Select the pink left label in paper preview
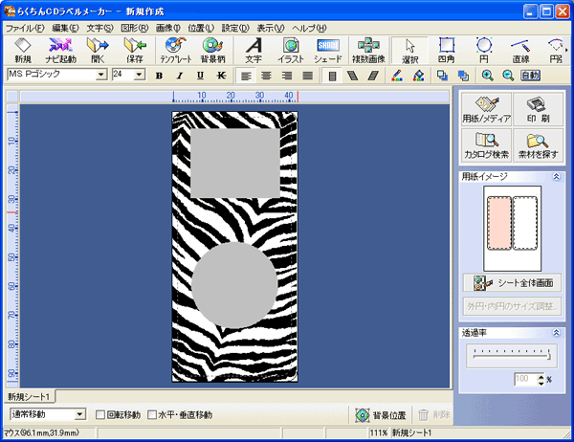This screenshot has height=442, width=574. point(499,223)
